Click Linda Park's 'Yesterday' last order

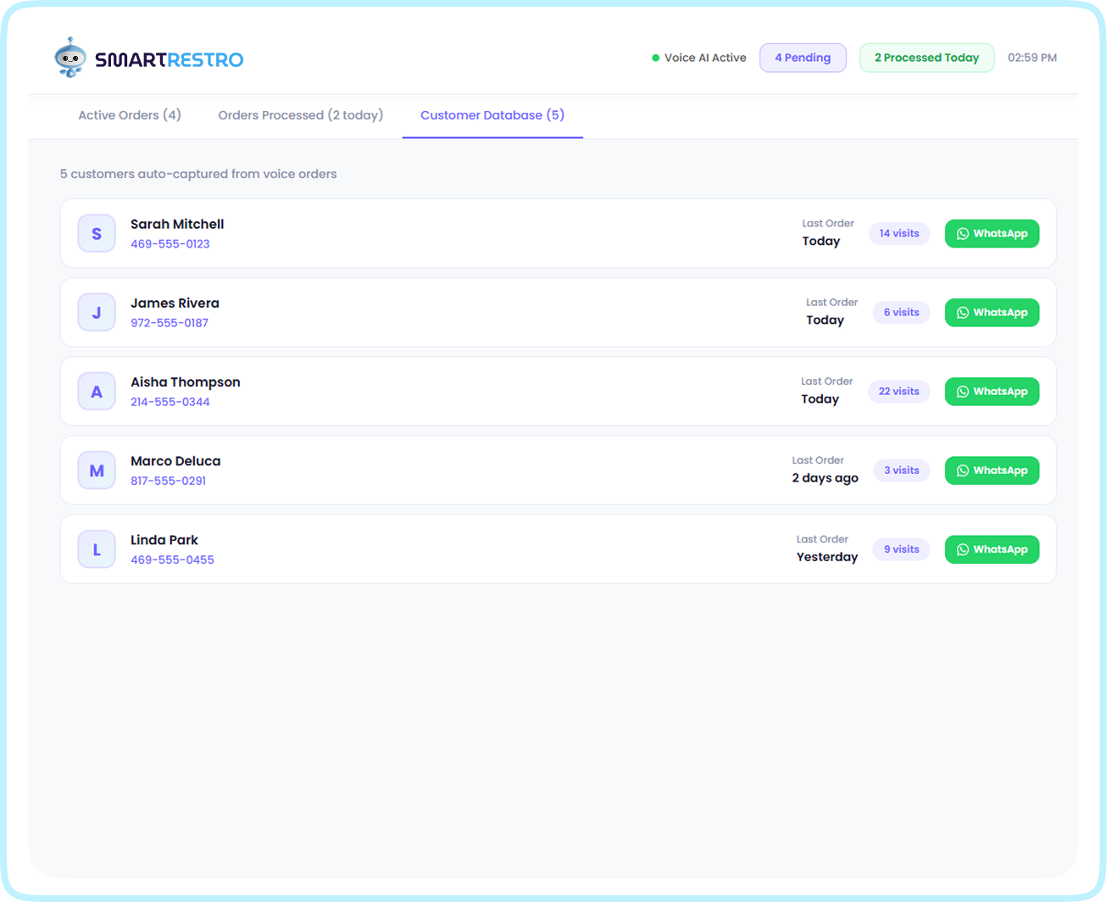tap(827, 557)
